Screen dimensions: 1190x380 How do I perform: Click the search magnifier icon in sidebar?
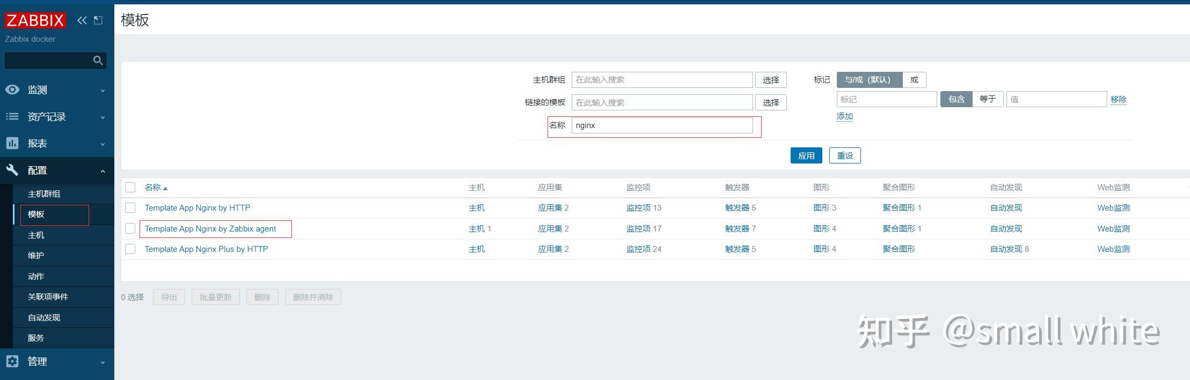[98, 61]
